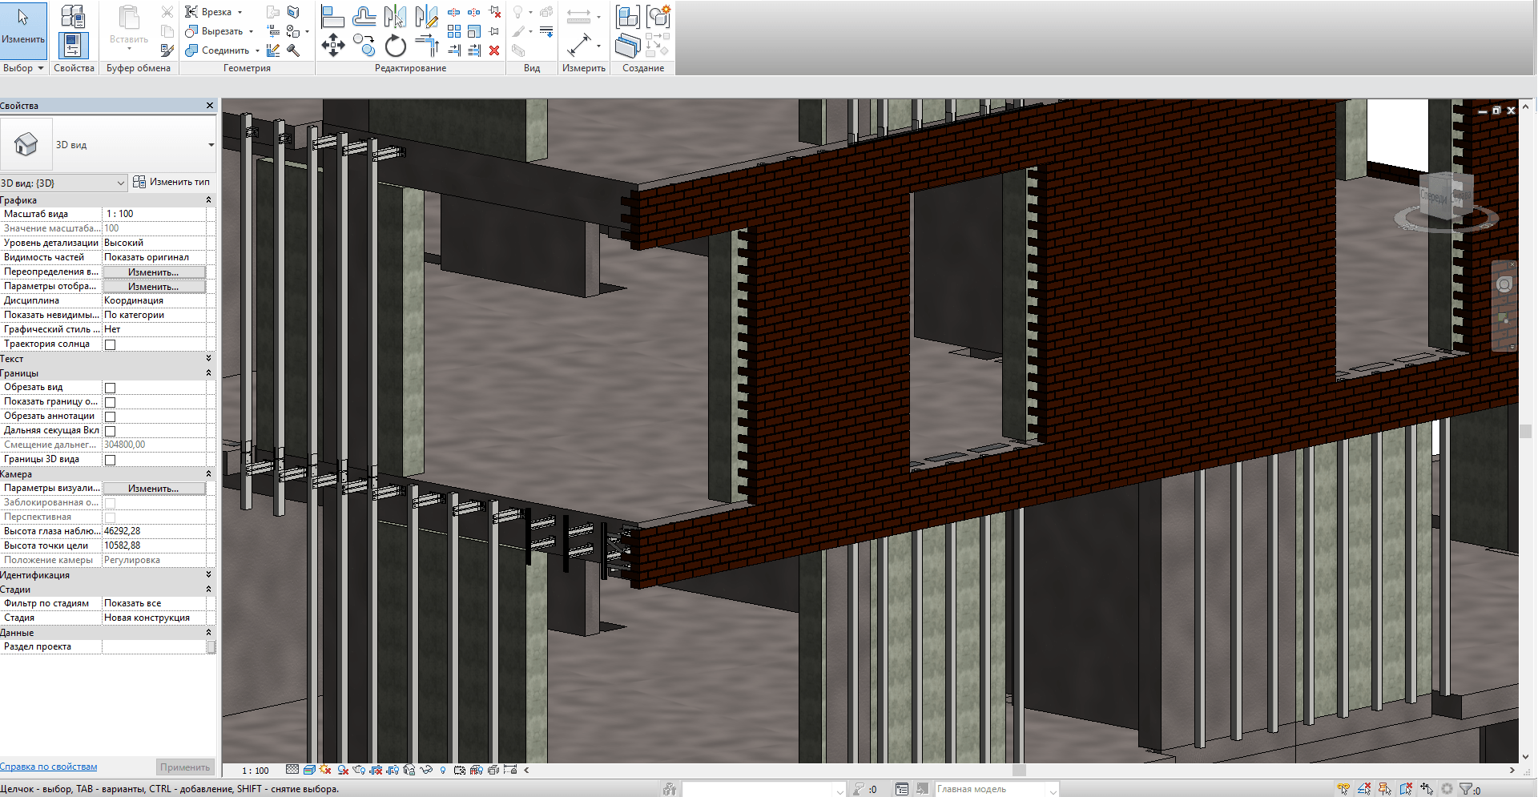Image resolution: width=1538 pixels, height=797 pixels.
Task: Expand the Текст properties section
Action: point(208,359)
